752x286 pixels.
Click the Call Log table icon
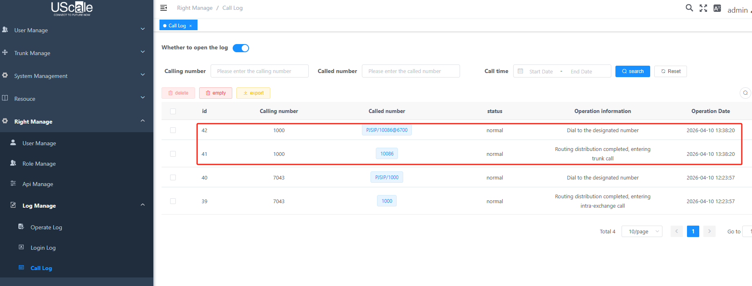pos(21,267)
